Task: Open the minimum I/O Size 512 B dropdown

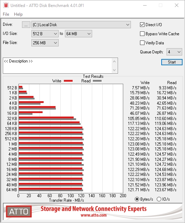Action: point(45,34)
